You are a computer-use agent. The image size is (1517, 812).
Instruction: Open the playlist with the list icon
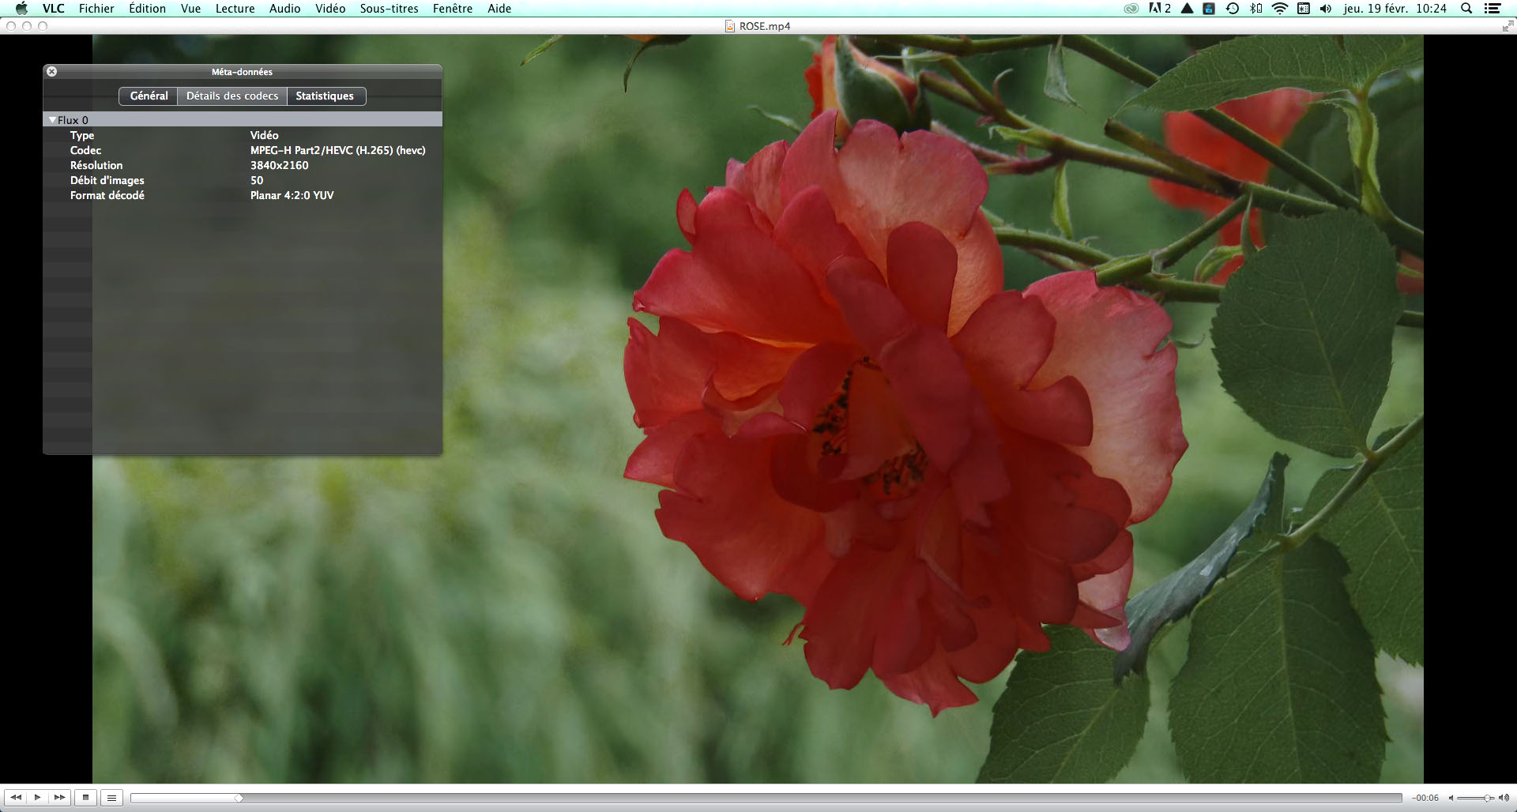coord(111,798)
